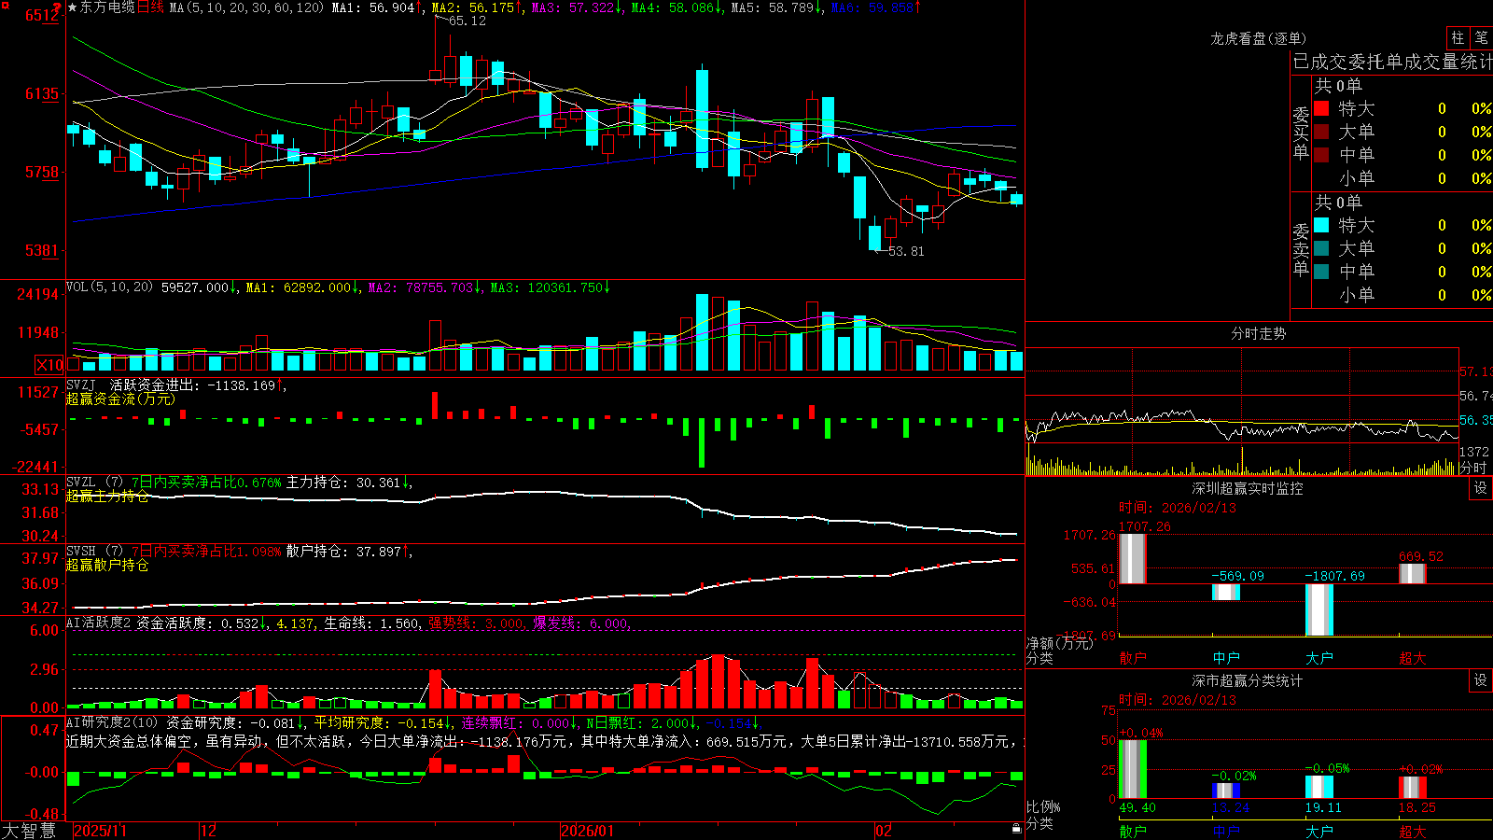This screenshot has height=840, width=1493.
Task: Click the 龙虎看盘(逐单) panel title
Action: (1258, 39)
